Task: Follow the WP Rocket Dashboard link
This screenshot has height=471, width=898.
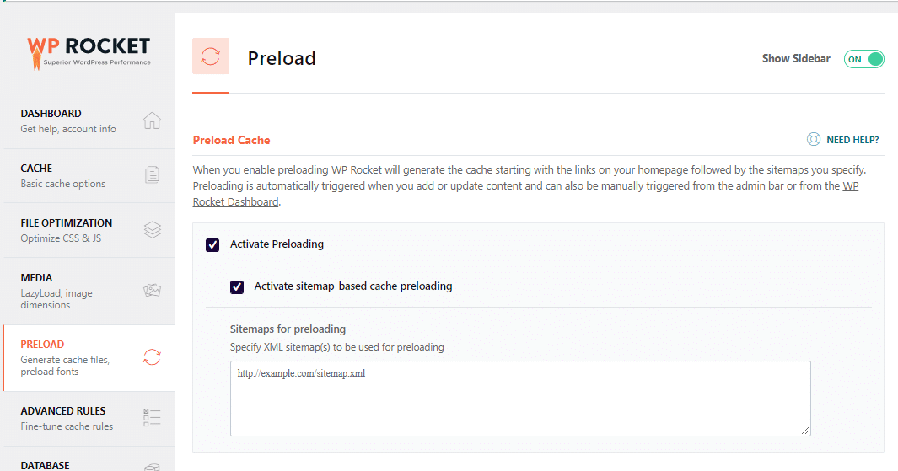Action: [x=235, y=202]
